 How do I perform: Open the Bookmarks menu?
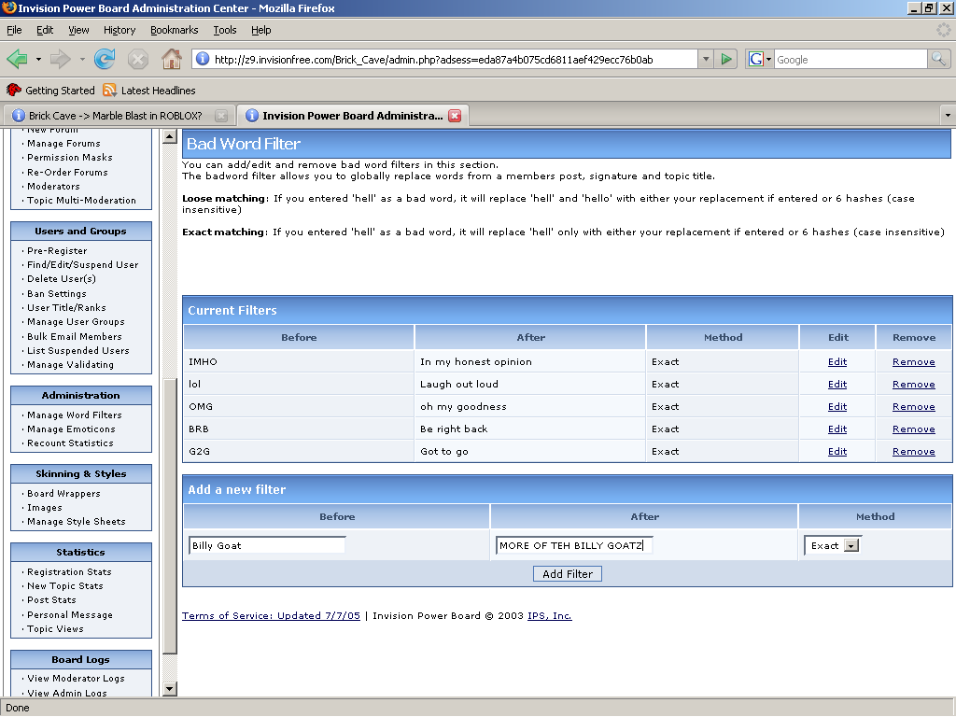click(175, 30)
